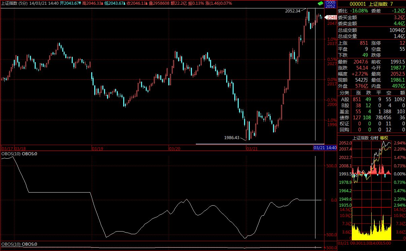The height and width of the screenshot is (251, 406).
Task: Click the 上证指数 (5分) chart period title
Action: pos(14,3)
